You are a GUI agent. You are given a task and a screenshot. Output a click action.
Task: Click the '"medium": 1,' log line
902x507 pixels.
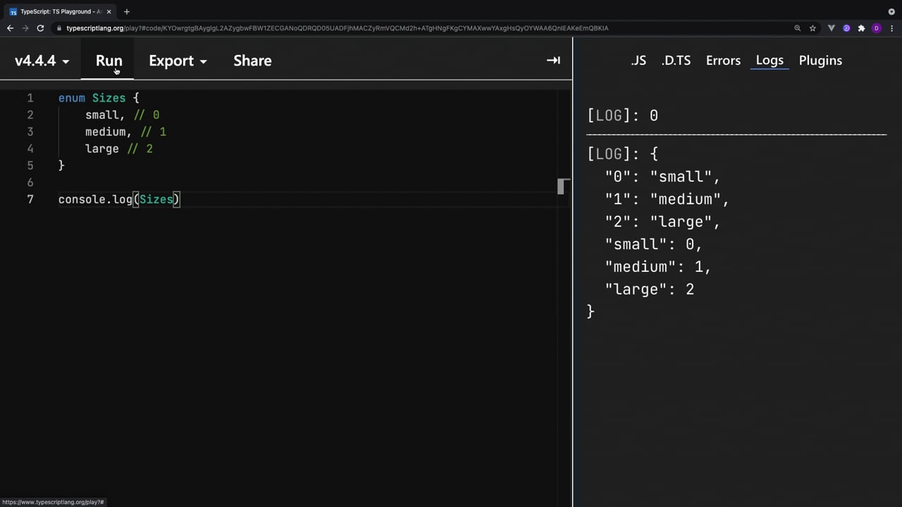click(658, 267)
